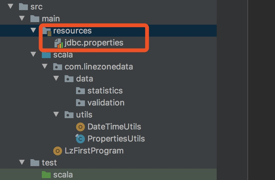
Task: Click the src folder icon
Action: point(23,7)
